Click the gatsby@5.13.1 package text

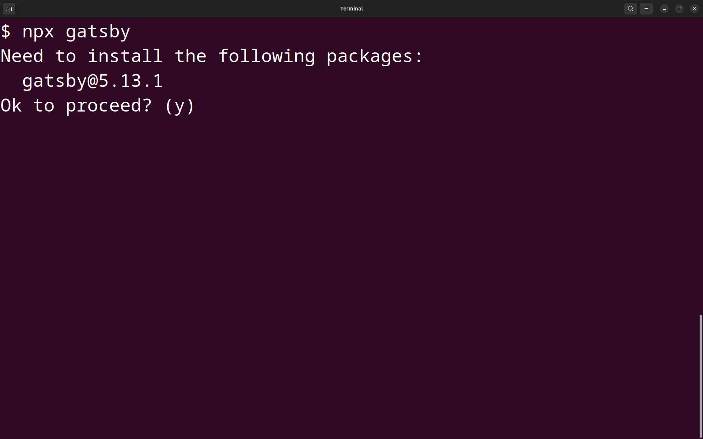tap(92, 80)
